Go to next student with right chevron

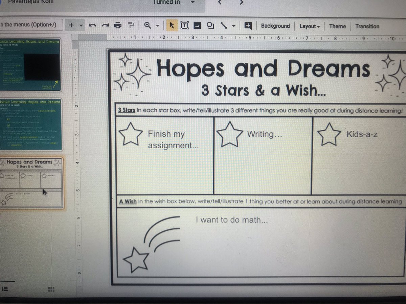241,2
